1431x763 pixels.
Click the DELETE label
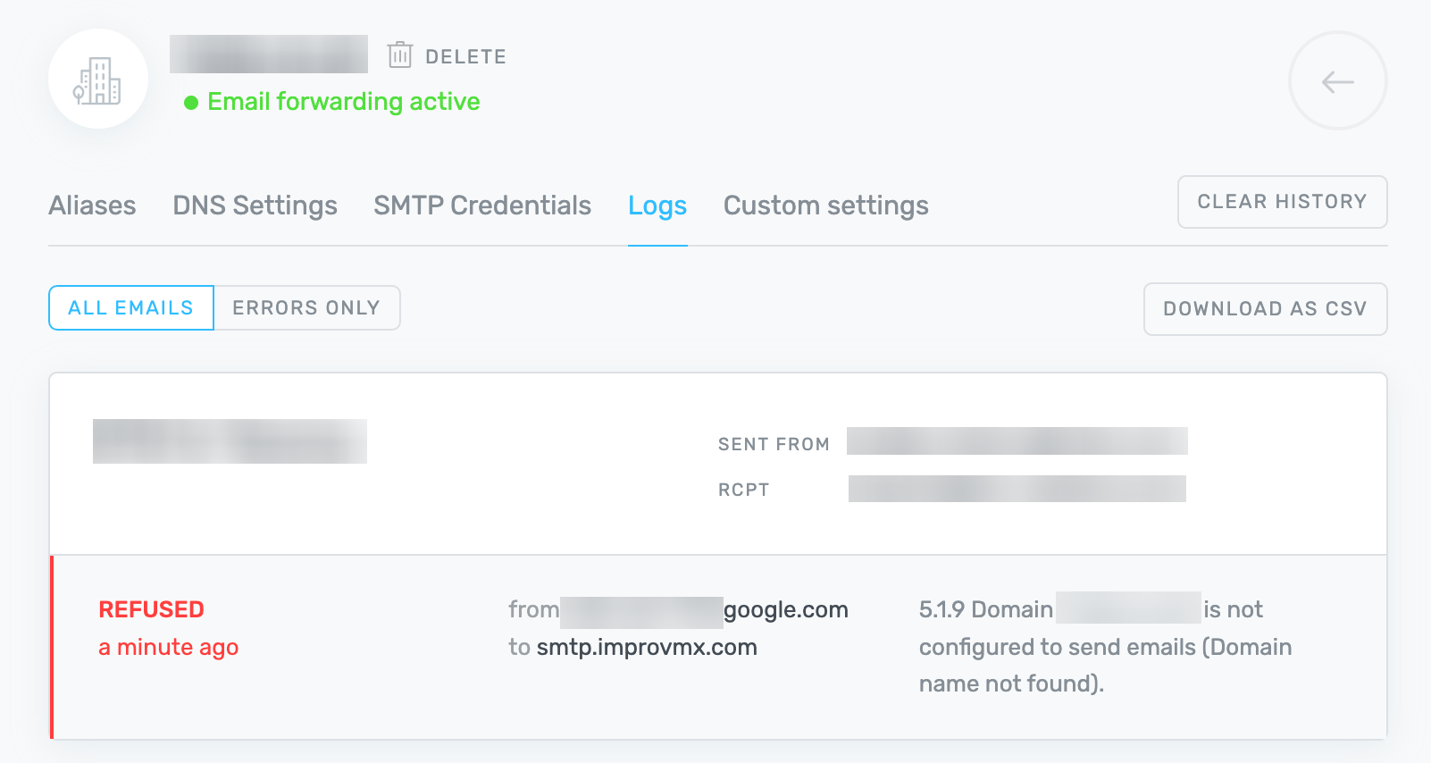pyautogui.click(x=465, y=55)
